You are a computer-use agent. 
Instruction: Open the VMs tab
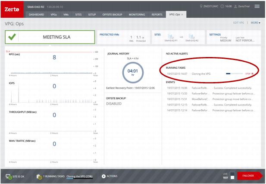click(66, 15)
